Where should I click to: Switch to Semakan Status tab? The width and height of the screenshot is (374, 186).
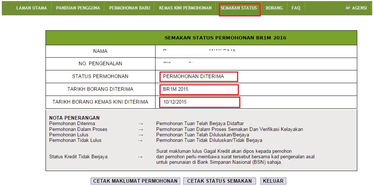pos(239,8)
